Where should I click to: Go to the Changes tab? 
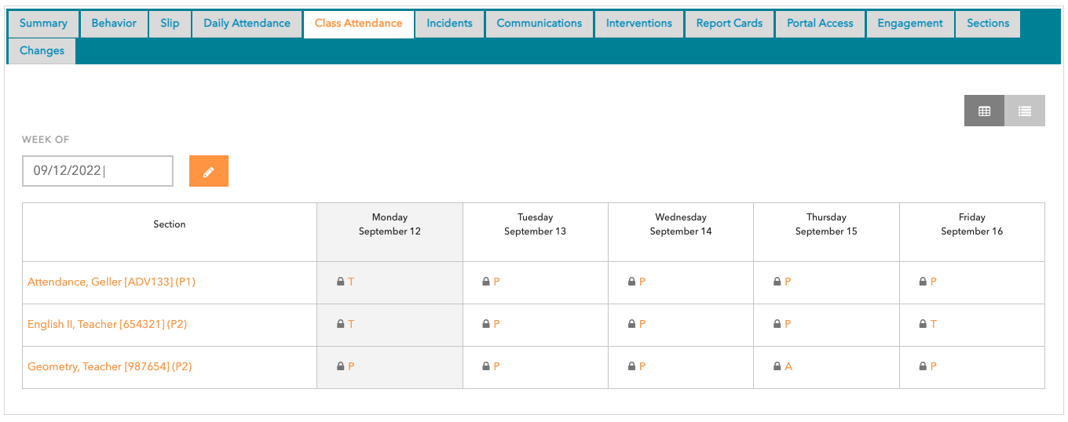42,51
